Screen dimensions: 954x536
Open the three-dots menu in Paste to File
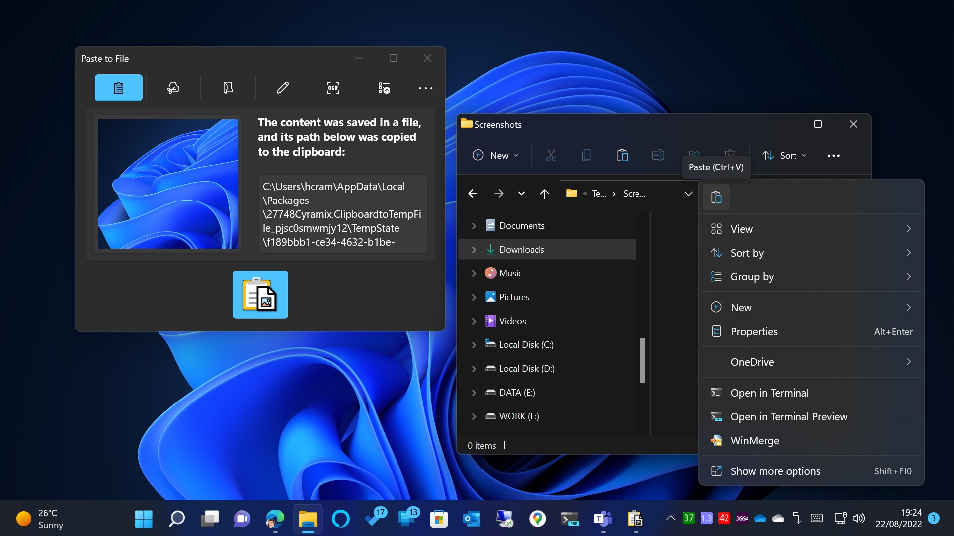coord(425,88)
